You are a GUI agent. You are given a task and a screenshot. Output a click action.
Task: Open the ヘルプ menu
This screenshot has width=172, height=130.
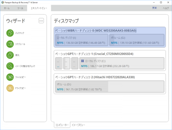166,8
